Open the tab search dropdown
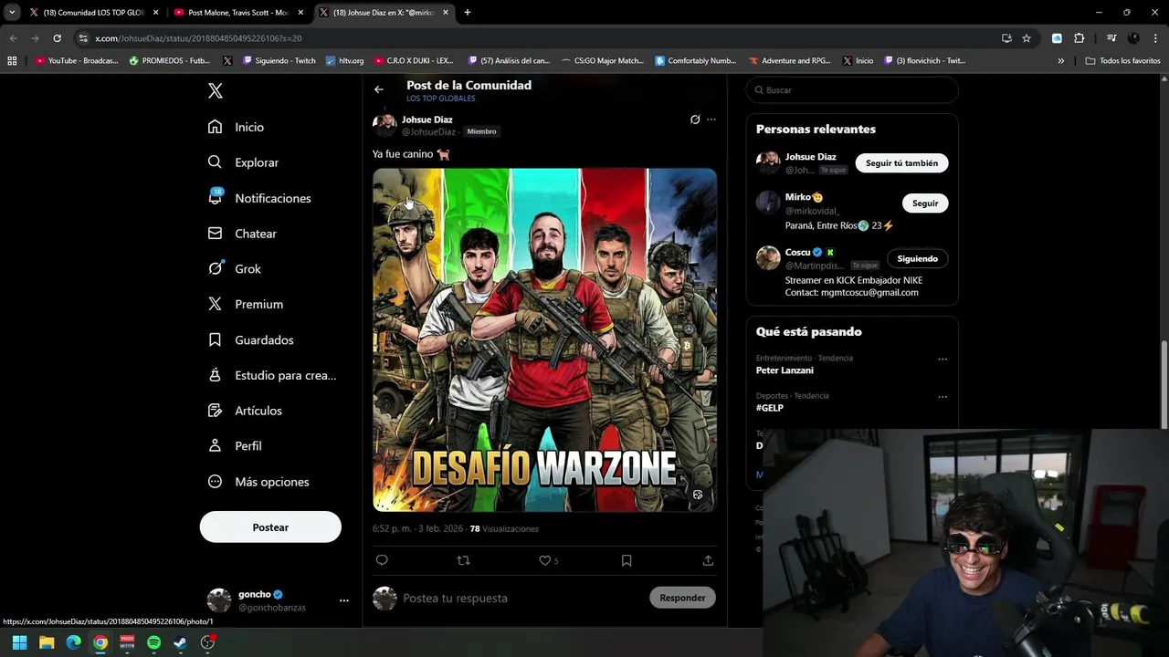The width and height of the screenshot is (1169, 657). tap(11, 13)
